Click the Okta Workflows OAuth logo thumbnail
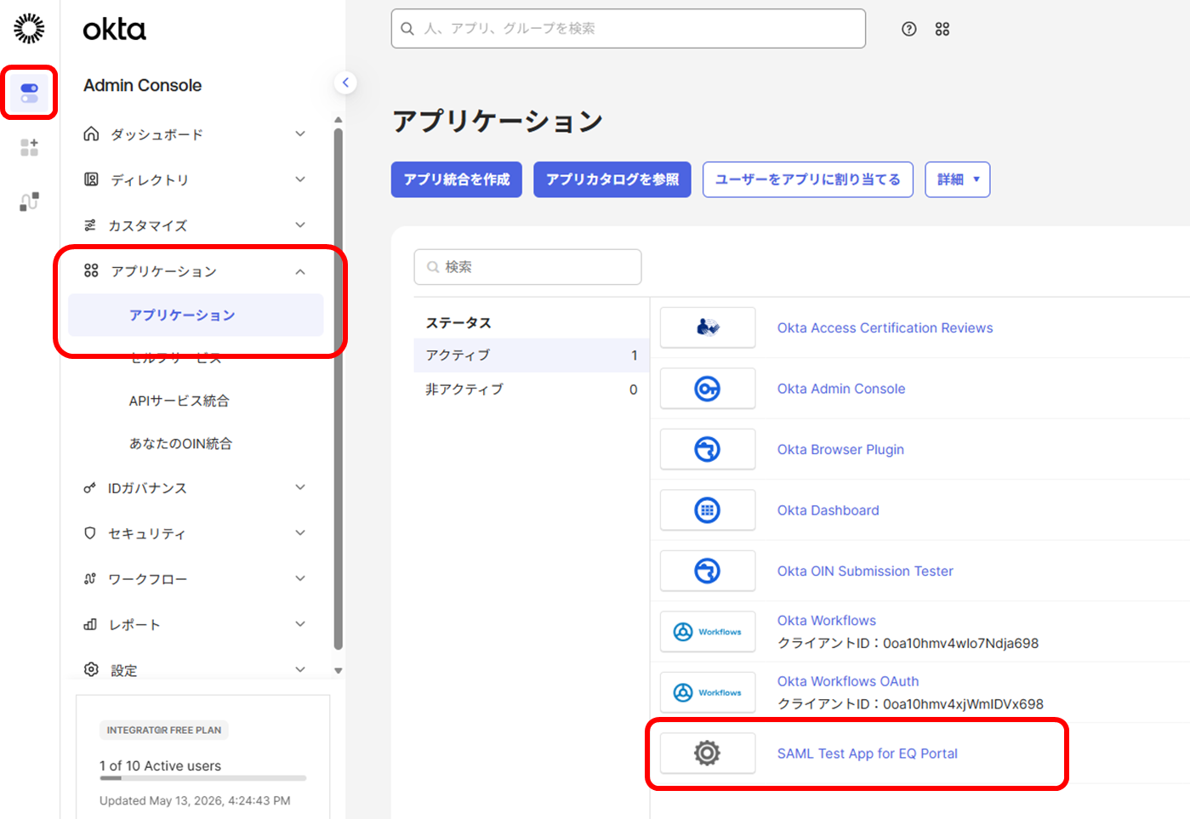 pyautogui.click(x=708, y=692)
